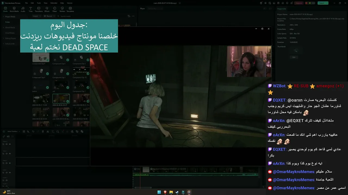348x195 pixels.
Task: Switch to the Transitions tab
Action: pos(39,9)
